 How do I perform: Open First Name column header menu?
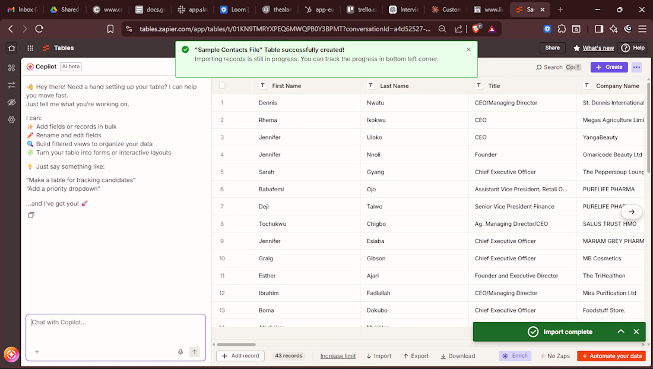[x=306, y=86]
